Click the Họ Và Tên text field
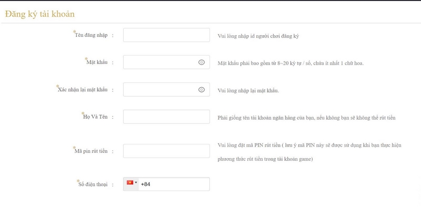 click(166, 117)
